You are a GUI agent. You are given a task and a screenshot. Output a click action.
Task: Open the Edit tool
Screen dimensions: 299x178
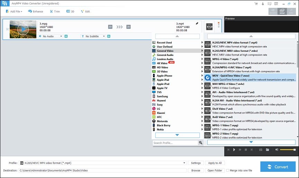click(85, 11)
